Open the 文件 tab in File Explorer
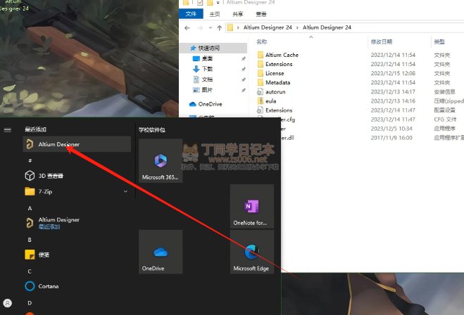This screenshot has width=464, height=315. (191, 14)
